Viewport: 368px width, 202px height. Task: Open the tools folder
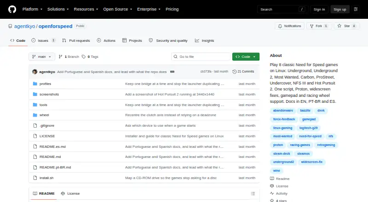coord(43,105)
